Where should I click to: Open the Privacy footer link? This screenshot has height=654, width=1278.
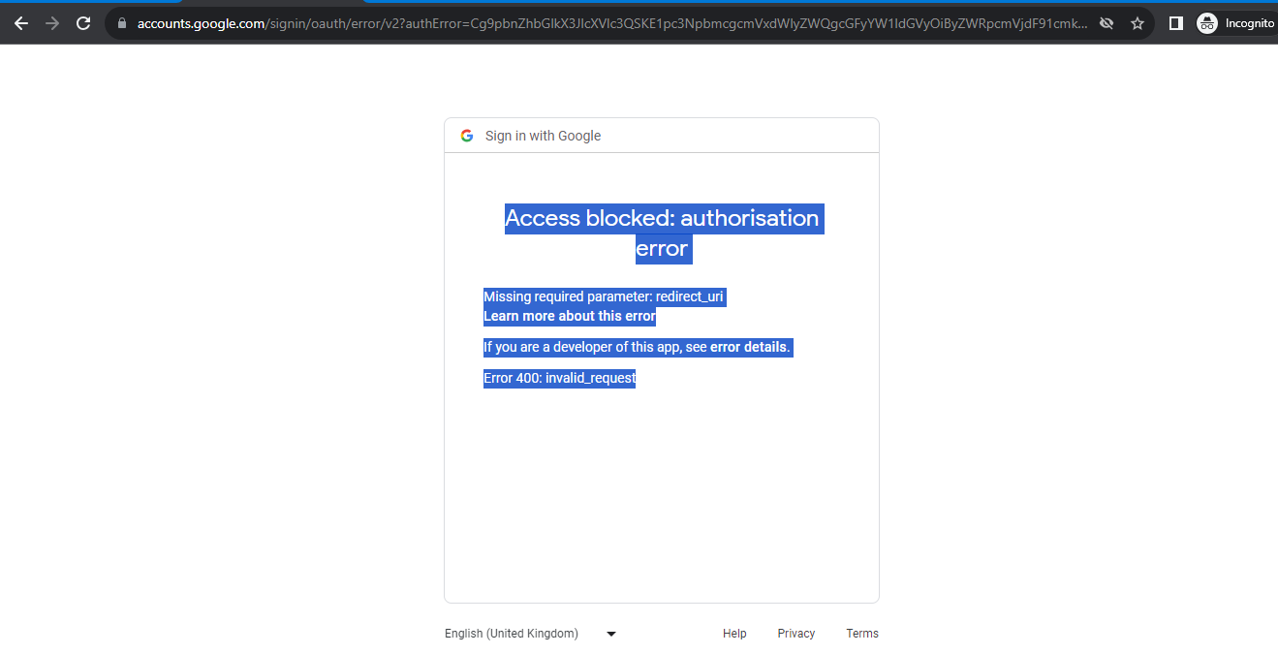pyautogui.click(x=796, y=634)
